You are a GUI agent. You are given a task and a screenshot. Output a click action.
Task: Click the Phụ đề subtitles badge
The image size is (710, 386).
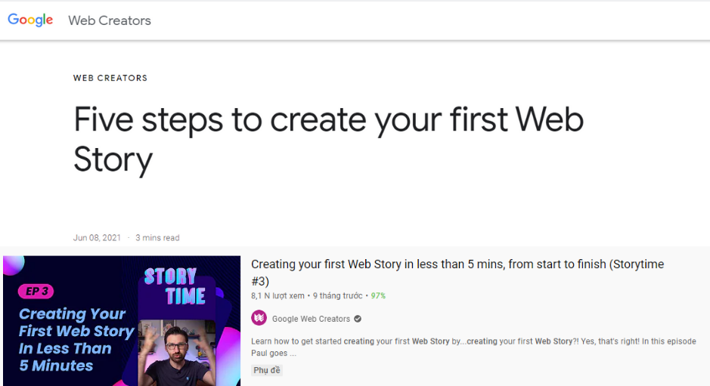(266, 370)
